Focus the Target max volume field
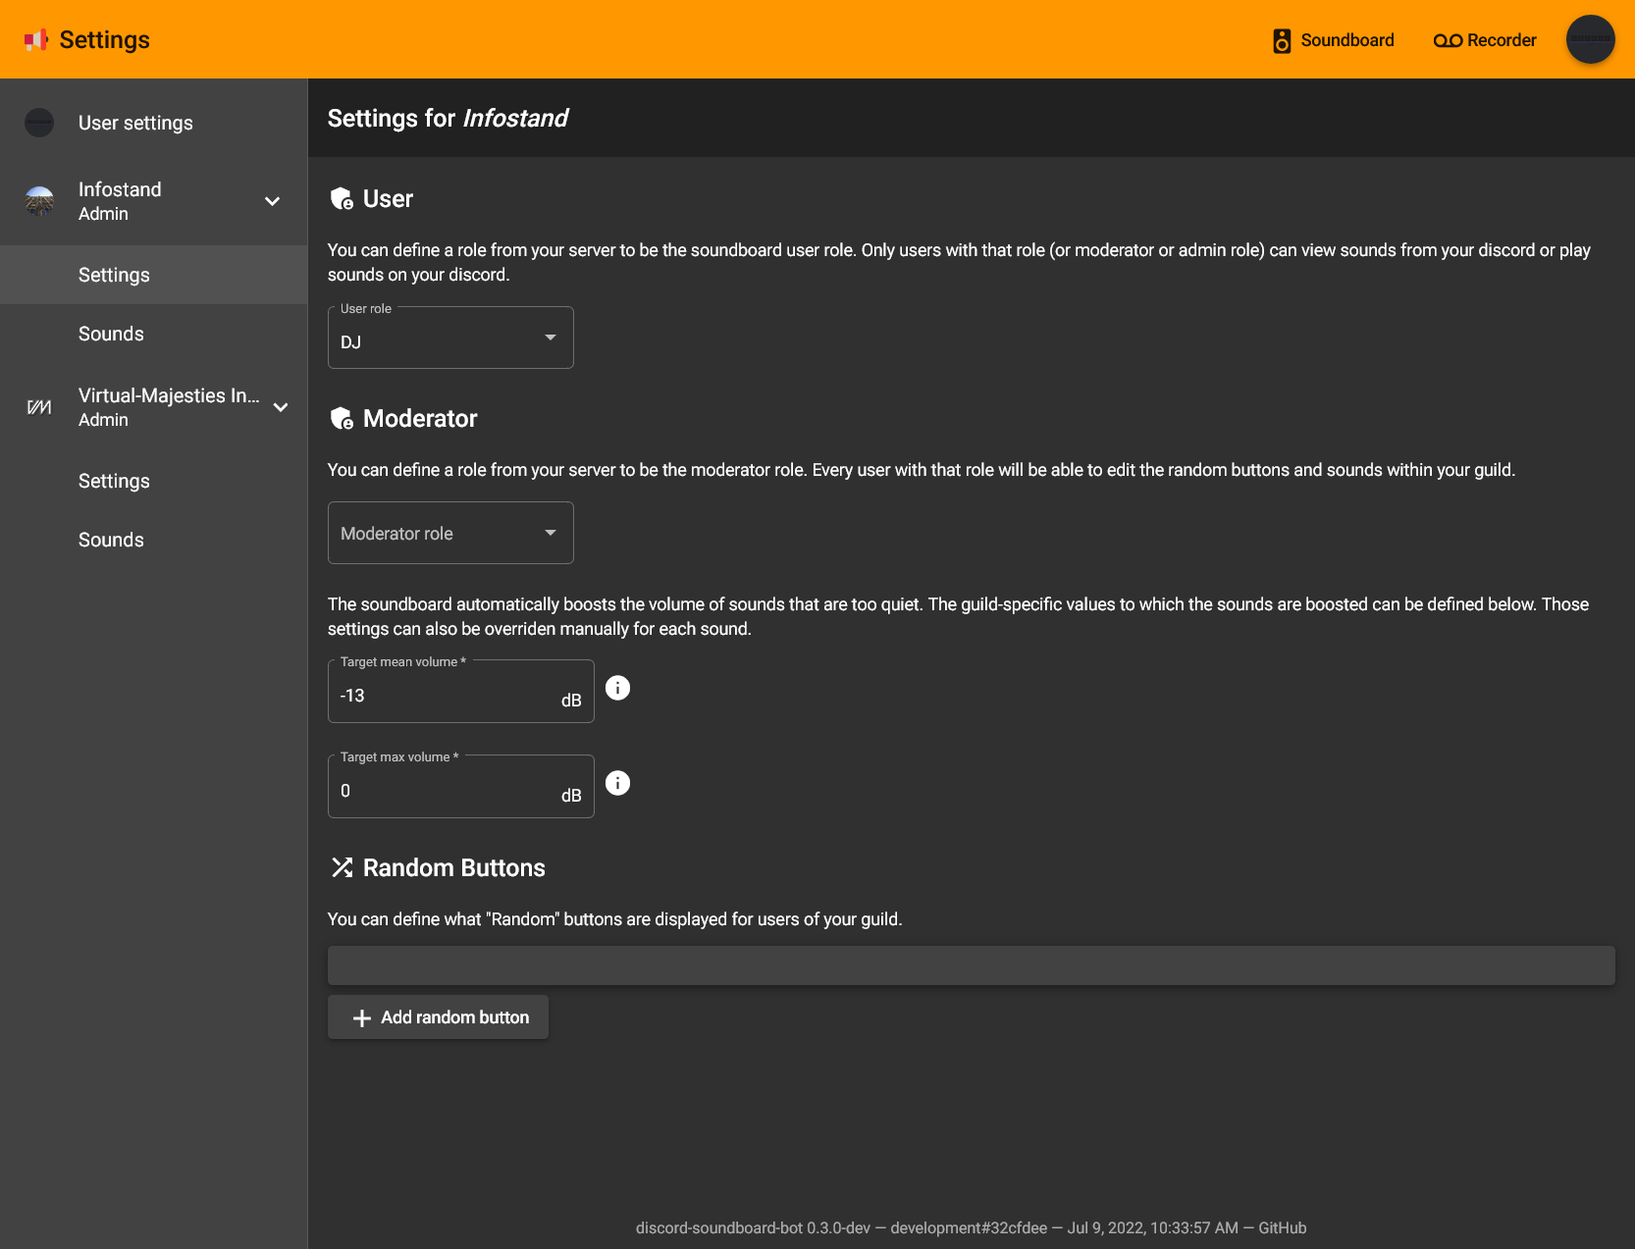This screenshot has height=1249, width=1635. pos(442,791)
